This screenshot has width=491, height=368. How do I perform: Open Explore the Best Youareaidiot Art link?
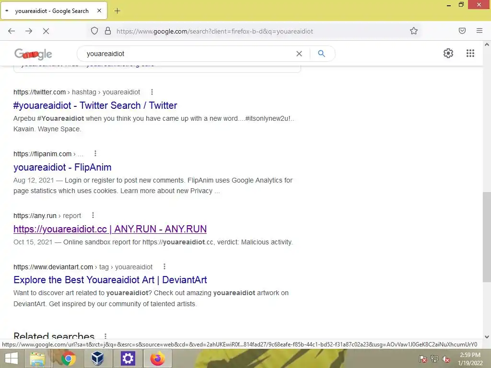(x=110, y=280)
